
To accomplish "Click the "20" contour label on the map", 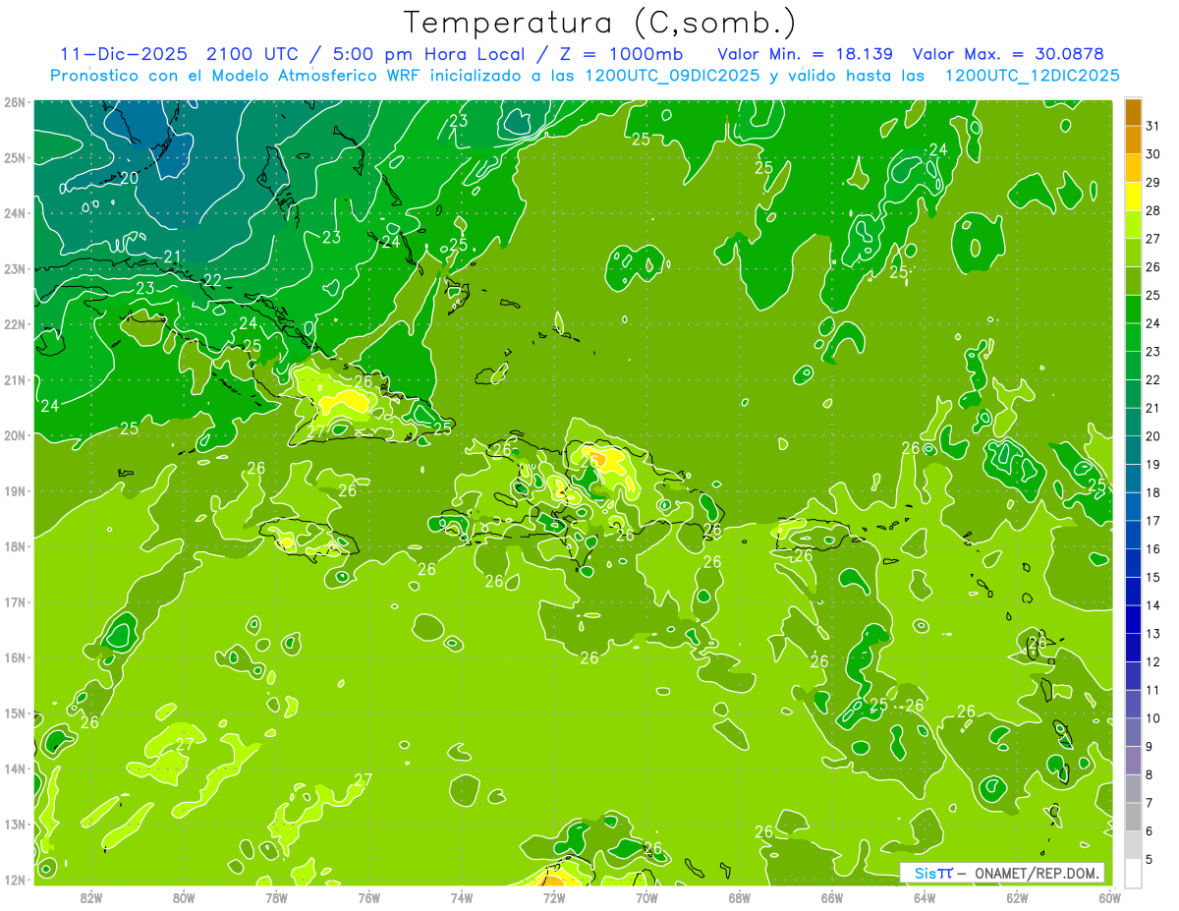I will coord(129,178).
